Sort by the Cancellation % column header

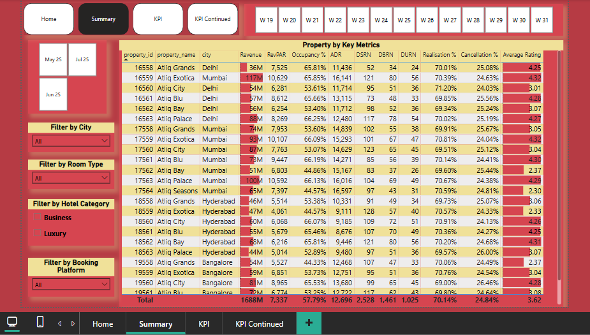coord(479,55)
